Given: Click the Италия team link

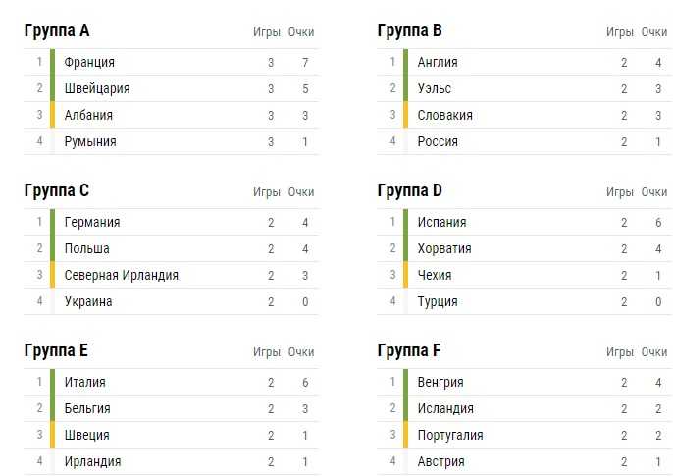Looking at the screenshot, I should 85,383.
